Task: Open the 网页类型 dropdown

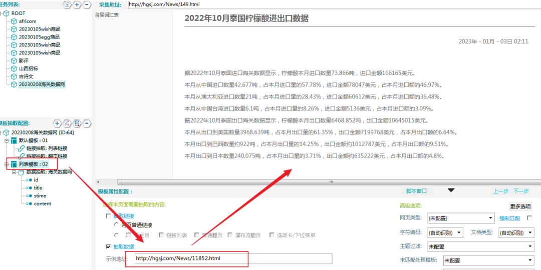Action: tap(461, 218)
